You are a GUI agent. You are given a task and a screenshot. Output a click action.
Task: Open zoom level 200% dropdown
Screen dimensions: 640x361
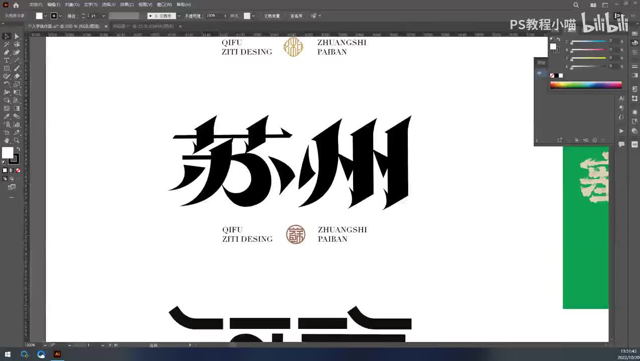click(x=45, y=345)
